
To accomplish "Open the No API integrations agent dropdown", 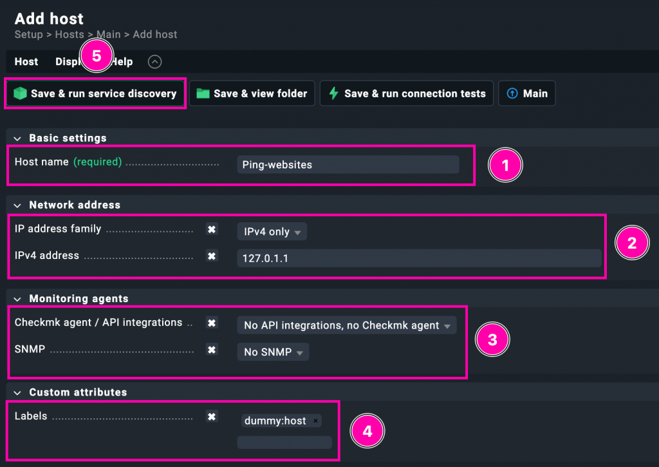I will coord(346,325).
